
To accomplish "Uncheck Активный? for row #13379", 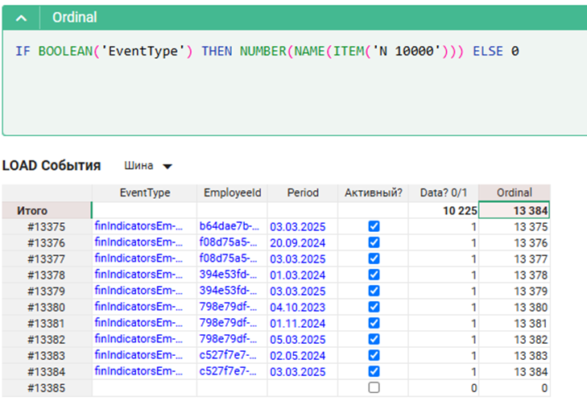I will pos(374,291).
